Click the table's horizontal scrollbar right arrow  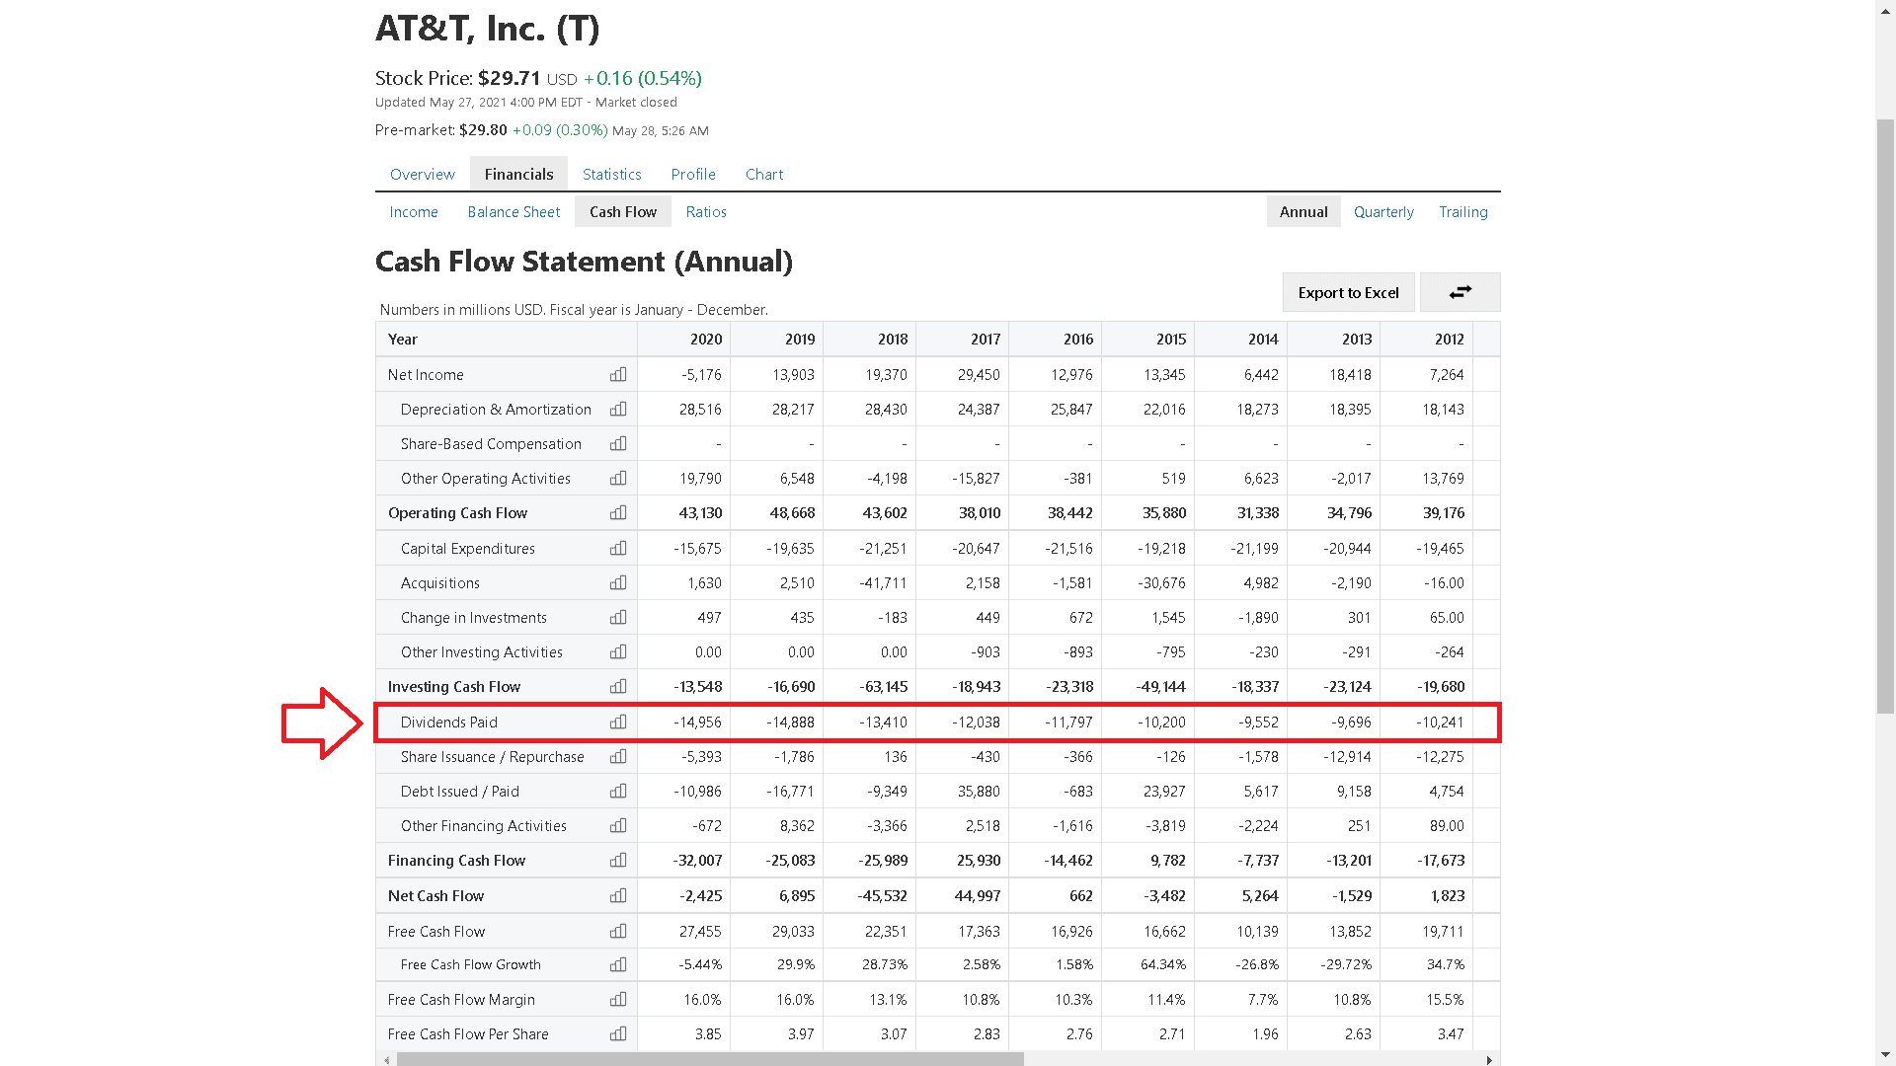point(1489,1060)
